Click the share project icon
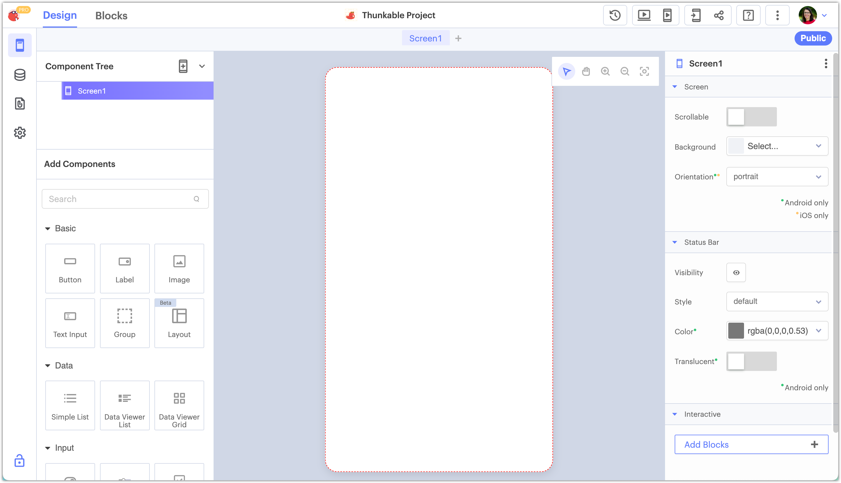The width and height of the screenshot is (841, 483). pos(719,15)
